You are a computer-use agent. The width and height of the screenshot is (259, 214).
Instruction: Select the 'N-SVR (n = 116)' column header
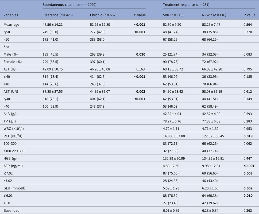click(214, 15)
